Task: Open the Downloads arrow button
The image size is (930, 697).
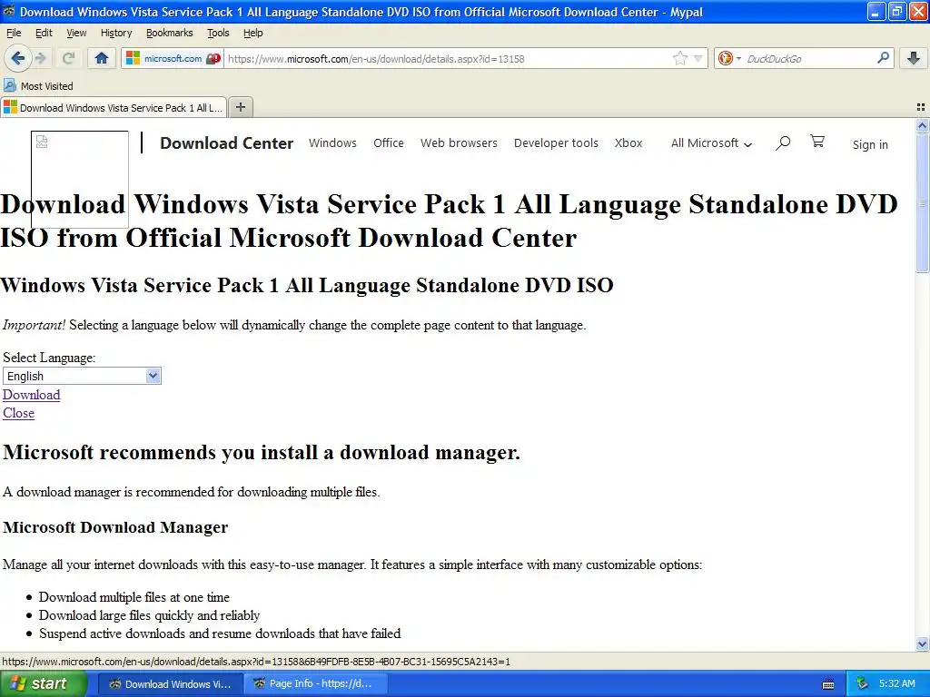Action: (914, 58)
